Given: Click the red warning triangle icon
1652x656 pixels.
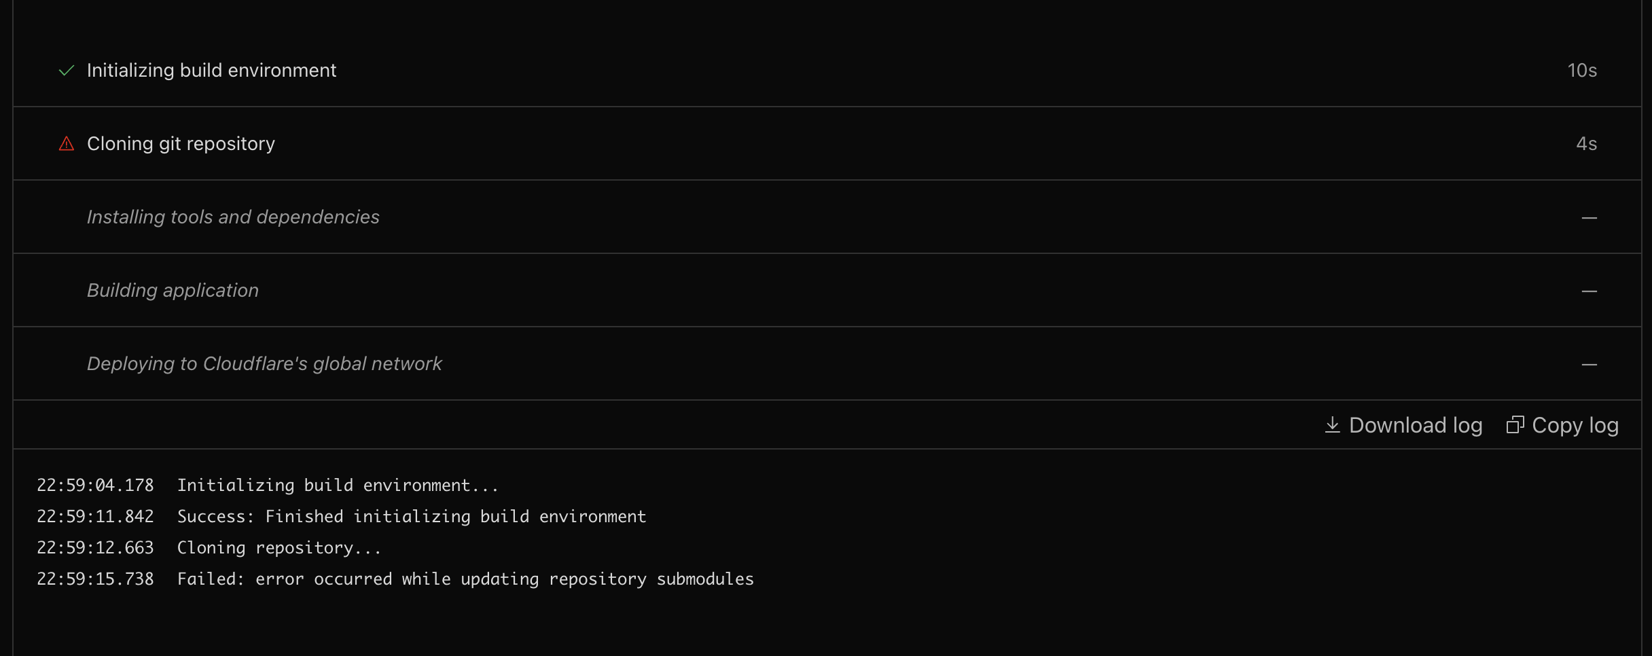Looking at the screenshot, I should click(x=67, y=144).
